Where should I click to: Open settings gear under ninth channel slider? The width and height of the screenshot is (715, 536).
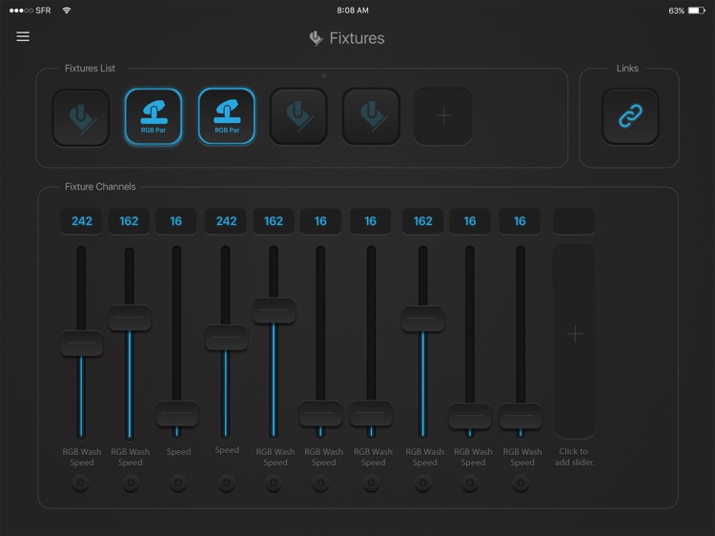(x=470, y=483)
